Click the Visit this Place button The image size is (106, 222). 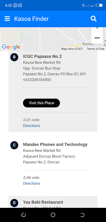(x=41, y=103)
